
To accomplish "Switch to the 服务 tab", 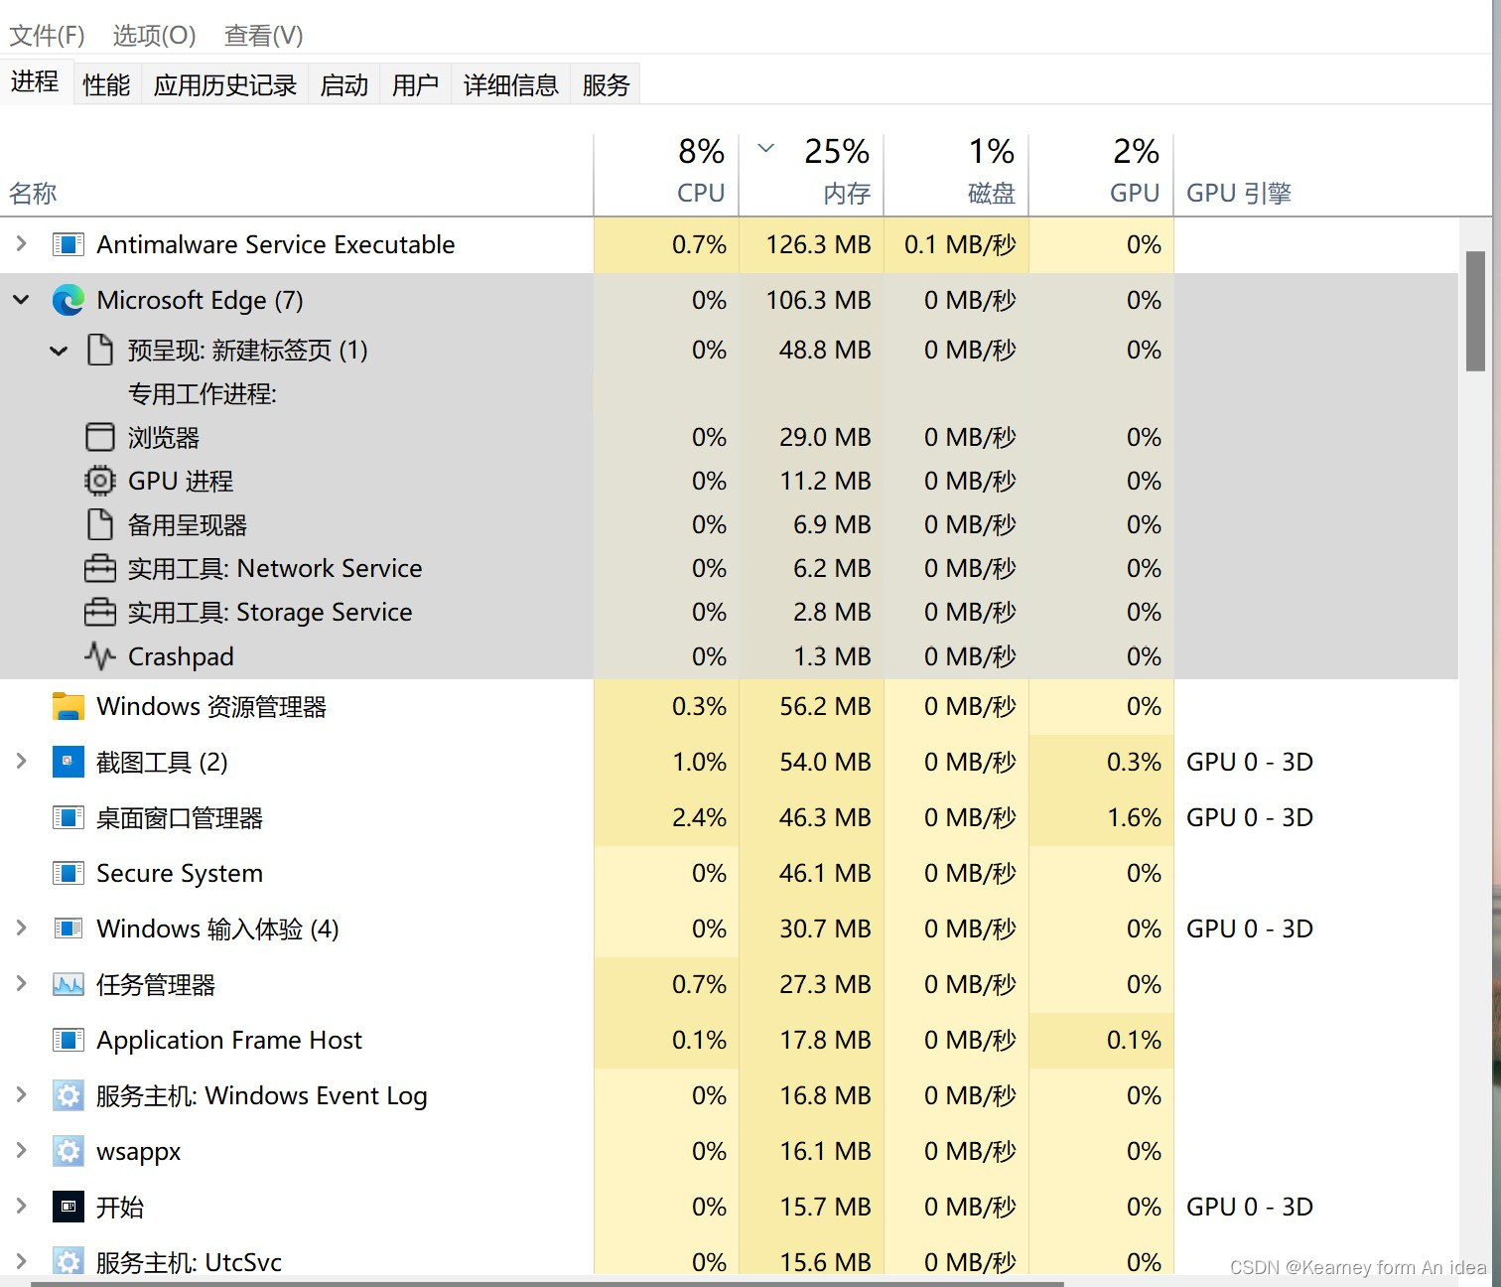I will [x=606, y=85].
